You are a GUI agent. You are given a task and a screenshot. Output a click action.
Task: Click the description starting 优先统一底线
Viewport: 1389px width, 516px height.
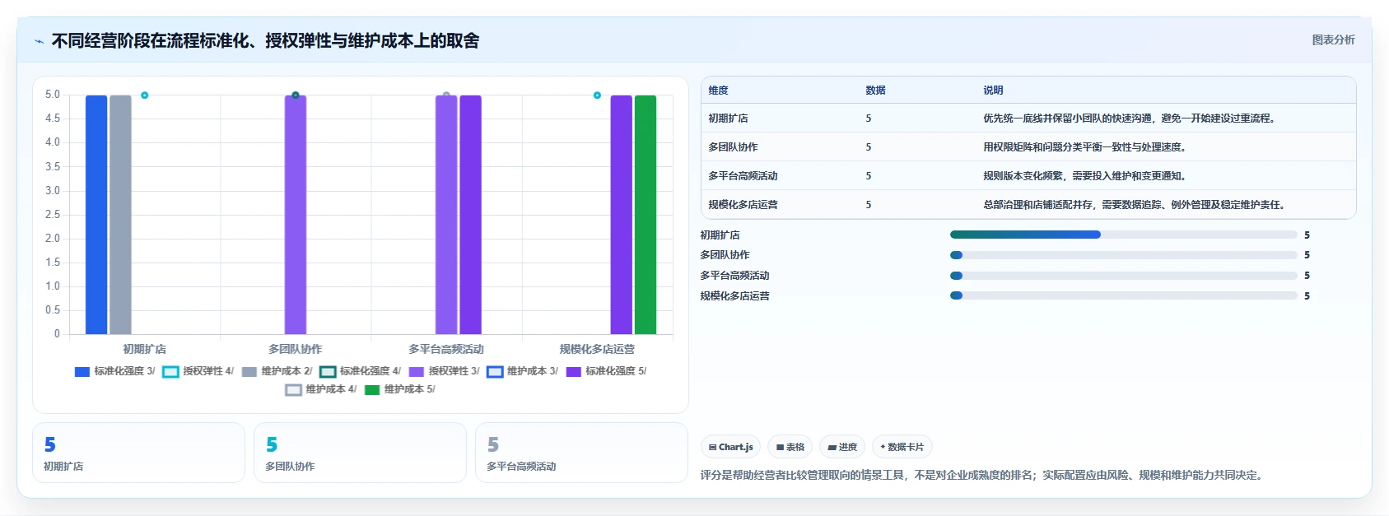(x=1130, y=119)
